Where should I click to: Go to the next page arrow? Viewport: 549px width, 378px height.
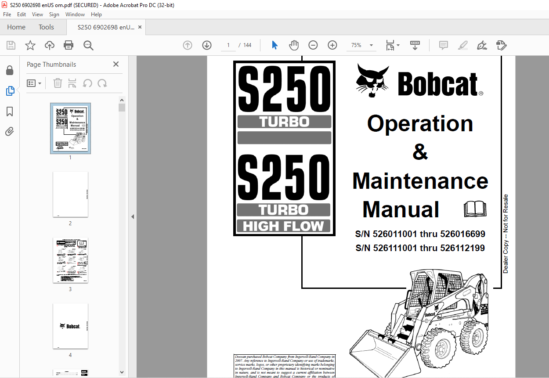click(207, 45)
